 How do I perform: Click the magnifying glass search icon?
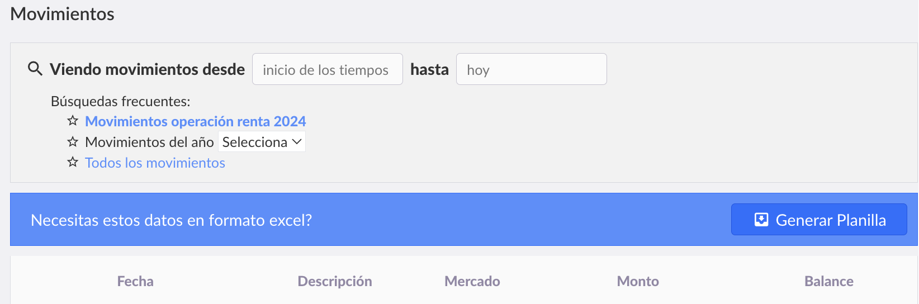coord(35,69)
